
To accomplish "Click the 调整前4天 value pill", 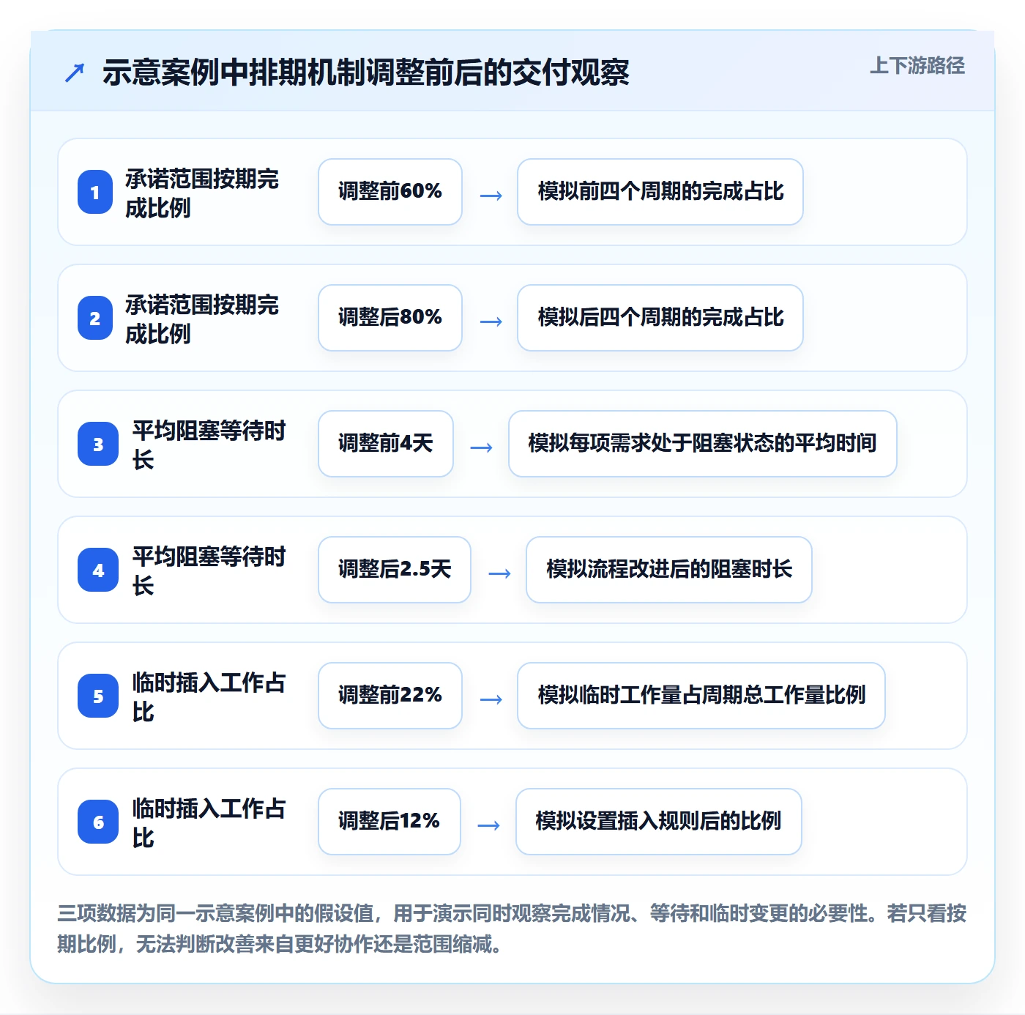I will (386, 444).
